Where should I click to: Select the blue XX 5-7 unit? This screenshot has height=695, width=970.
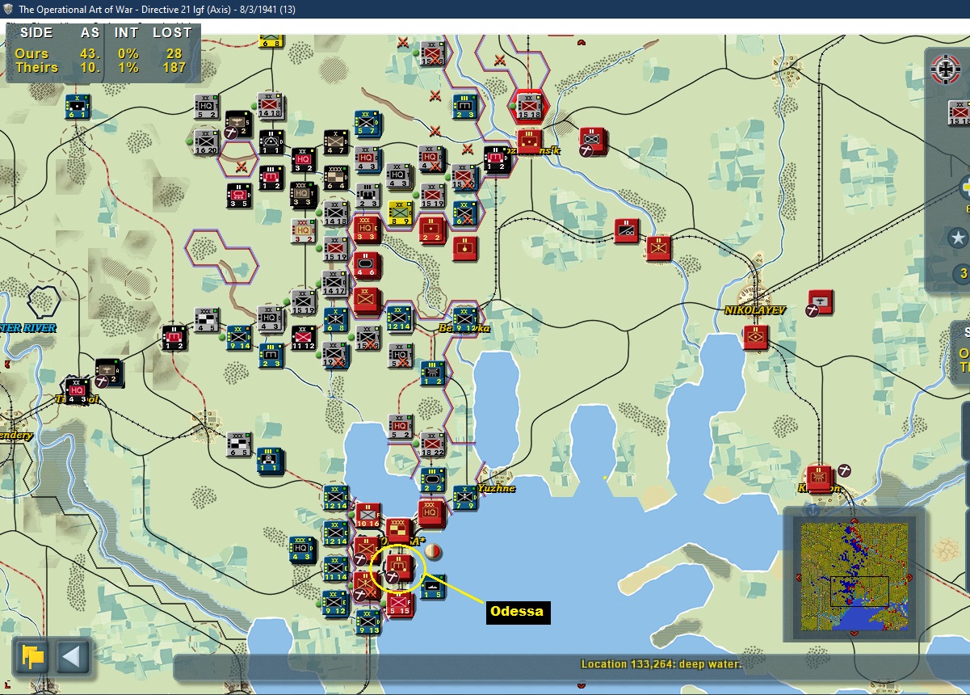[x=367, y=124]
